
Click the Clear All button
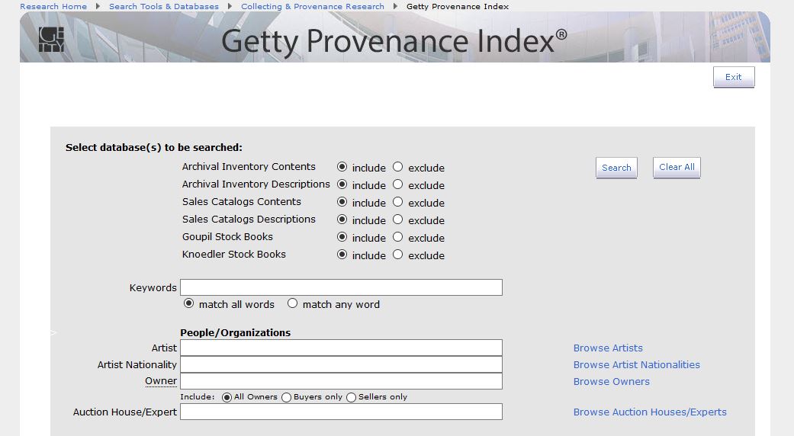click(676, 168)
